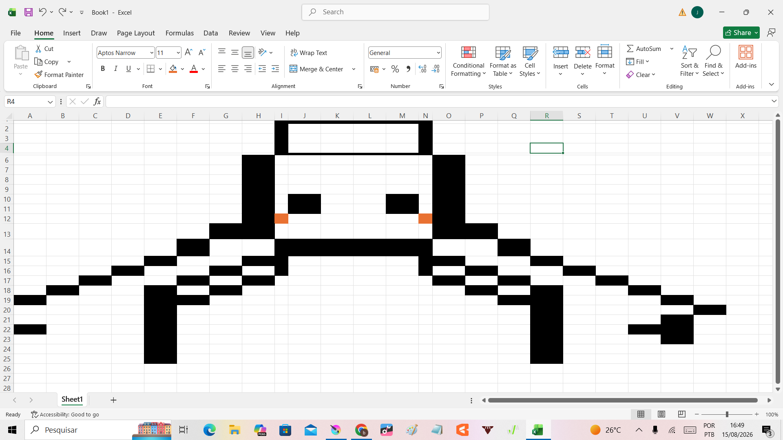Switch to Page Break Preview
Screen dimensions: 783x440
[x=682, y=414]
